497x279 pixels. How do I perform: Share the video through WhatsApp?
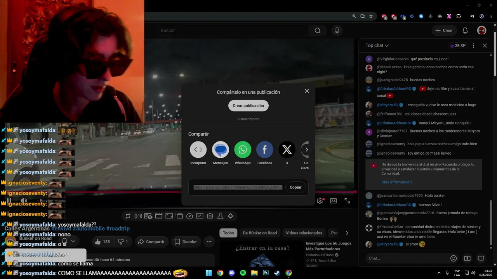(x=243, y=150)
